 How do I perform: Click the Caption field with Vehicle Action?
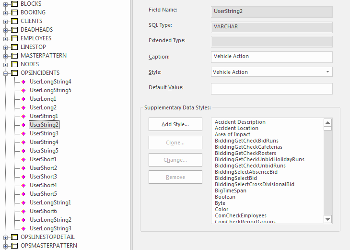(272, 57)
